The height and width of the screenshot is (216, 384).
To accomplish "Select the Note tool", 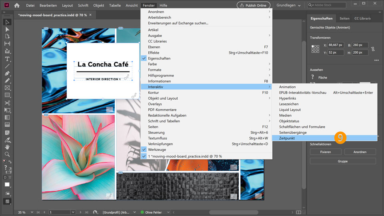I will tap(7, 132).
